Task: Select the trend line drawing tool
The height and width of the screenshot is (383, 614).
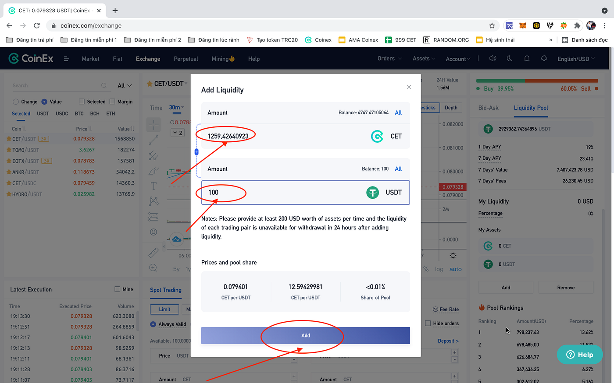Action: click(x=153, y=140)
